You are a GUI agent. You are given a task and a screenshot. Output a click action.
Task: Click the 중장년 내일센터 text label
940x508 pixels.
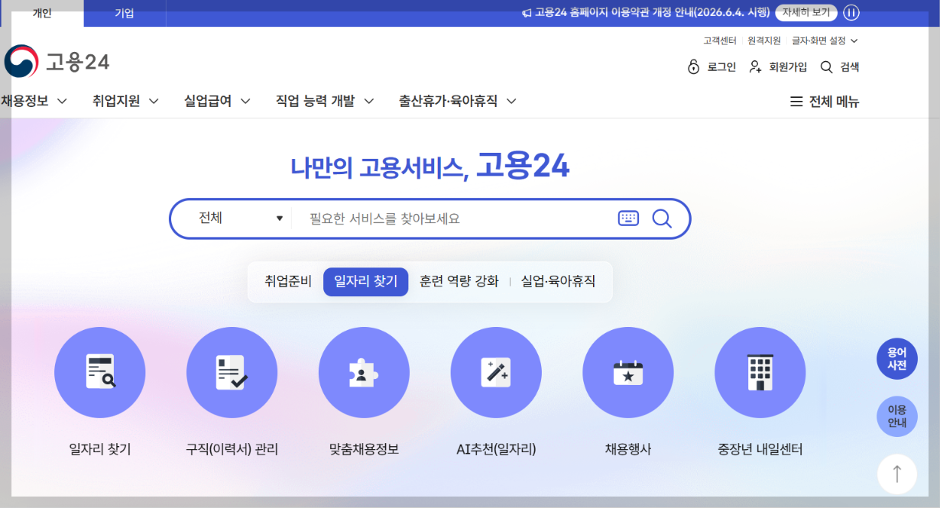(760, 450)
